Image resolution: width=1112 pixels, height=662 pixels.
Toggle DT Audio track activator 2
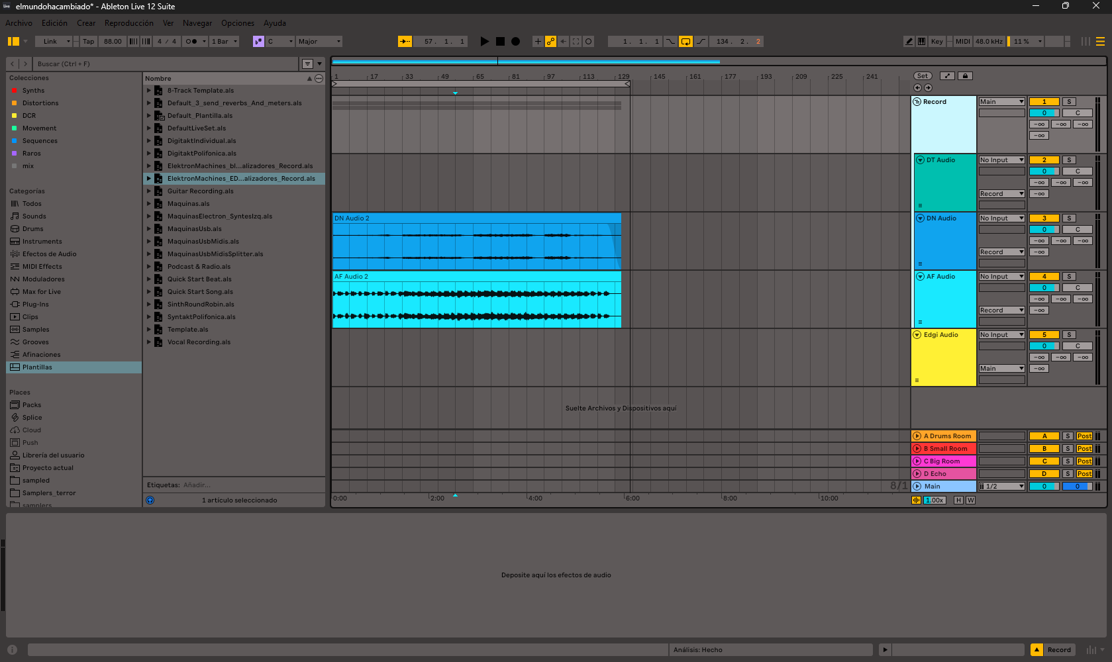(1044, 160)
